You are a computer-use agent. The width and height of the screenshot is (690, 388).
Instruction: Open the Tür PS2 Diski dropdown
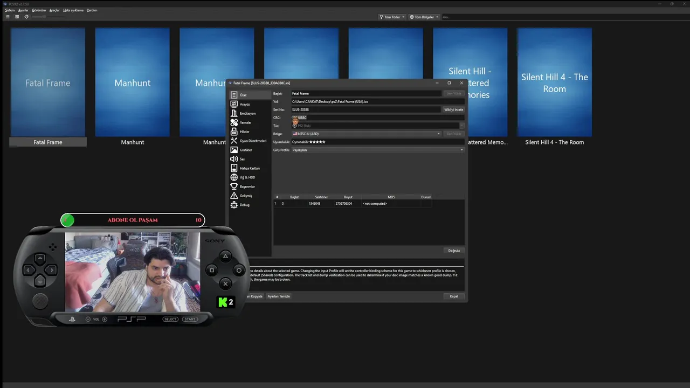(x=377, y=126)
